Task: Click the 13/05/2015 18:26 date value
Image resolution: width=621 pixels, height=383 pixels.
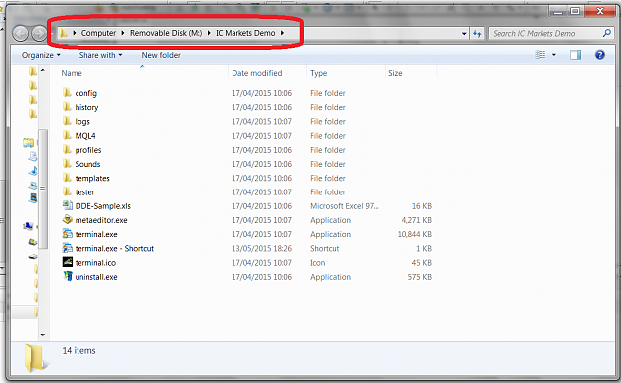Action: click(x=261, y=248)
